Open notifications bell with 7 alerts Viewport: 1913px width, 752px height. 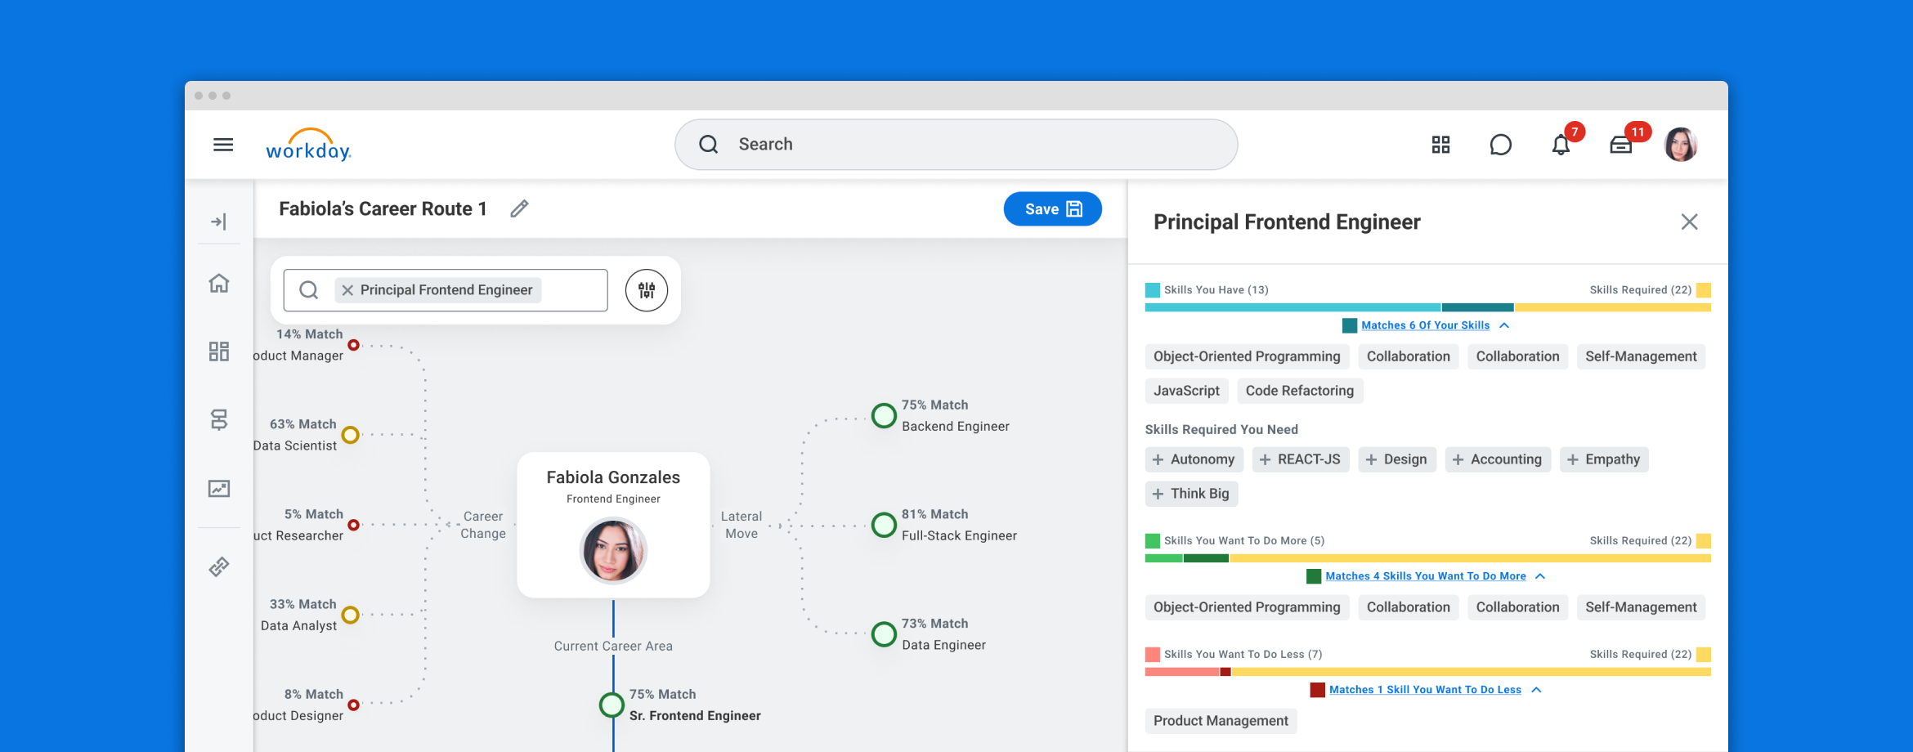pyautogui.click(x=1561, y=145)
